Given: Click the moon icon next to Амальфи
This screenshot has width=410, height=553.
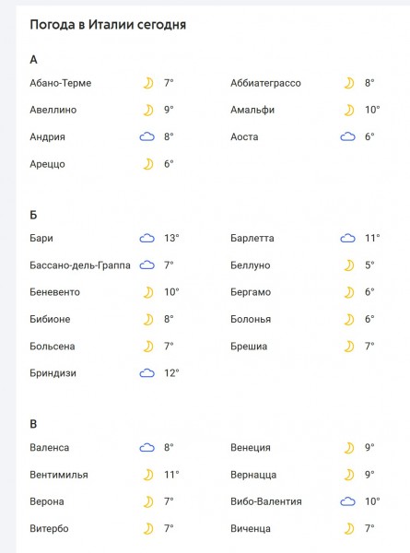Looking at the screenshot, I should 349,110.
